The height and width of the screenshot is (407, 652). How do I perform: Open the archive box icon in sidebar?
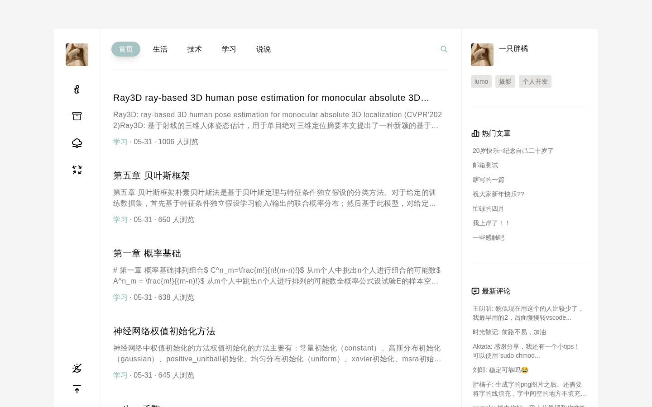point(77,116)
